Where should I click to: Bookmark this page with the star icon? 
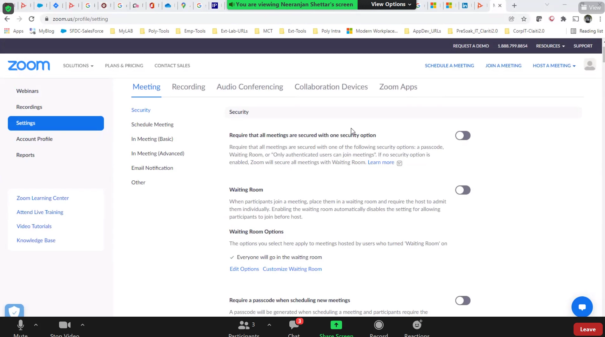pos(524,19)
